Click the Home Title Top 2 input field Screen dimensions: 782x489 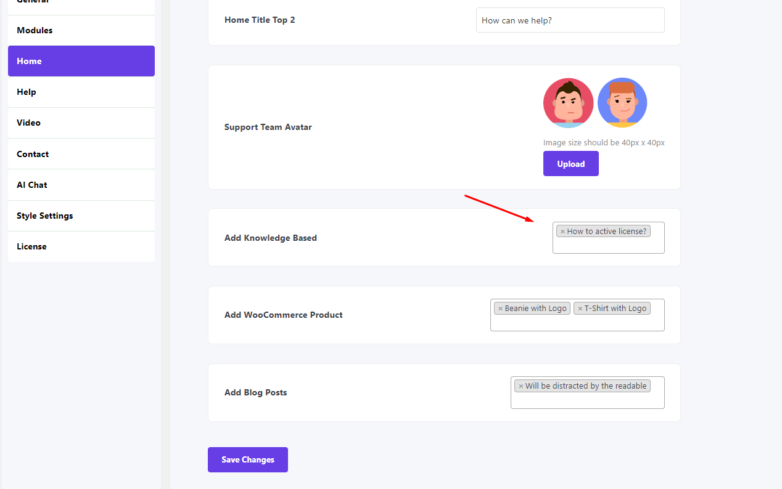(570, 20)
